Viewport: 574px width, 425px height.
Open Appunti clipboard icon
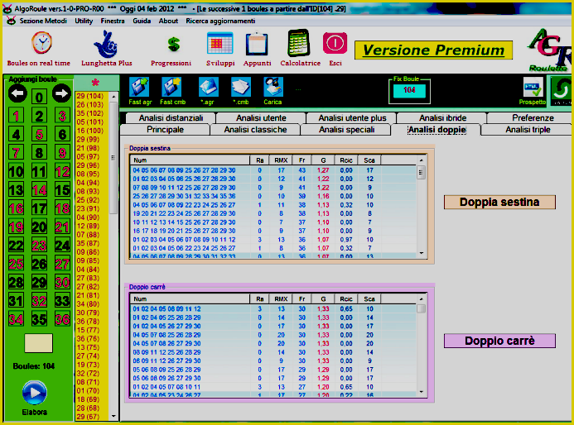(257, 44)
